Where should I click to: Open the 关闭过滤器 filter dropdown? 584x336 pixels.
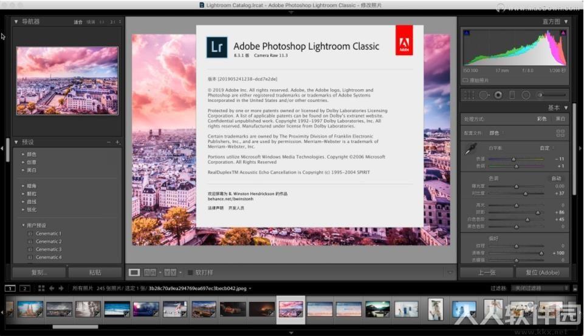click(x=540, y=288)
